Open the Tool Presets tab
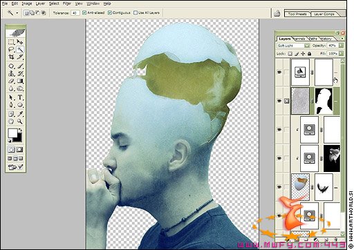Image resolution: width=354 pixels, height=250 pixels. pyautogui.click(x=297, y=14)
